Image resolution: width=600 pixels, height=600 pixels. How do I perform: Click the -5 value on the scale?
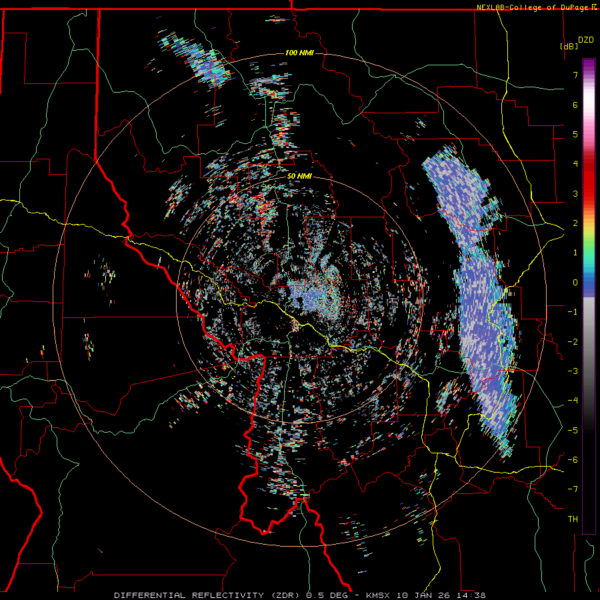573,431
